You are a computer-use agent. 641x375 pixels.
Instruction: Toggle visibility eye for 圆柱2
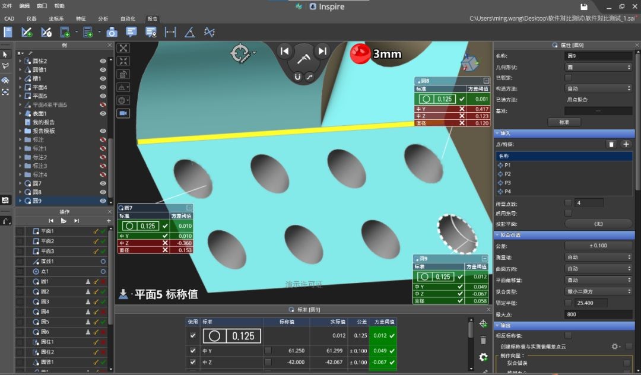coord(103,61)
